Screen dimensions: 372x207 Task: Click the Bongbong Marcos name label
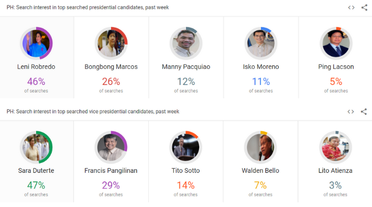(x=111, y=67)
